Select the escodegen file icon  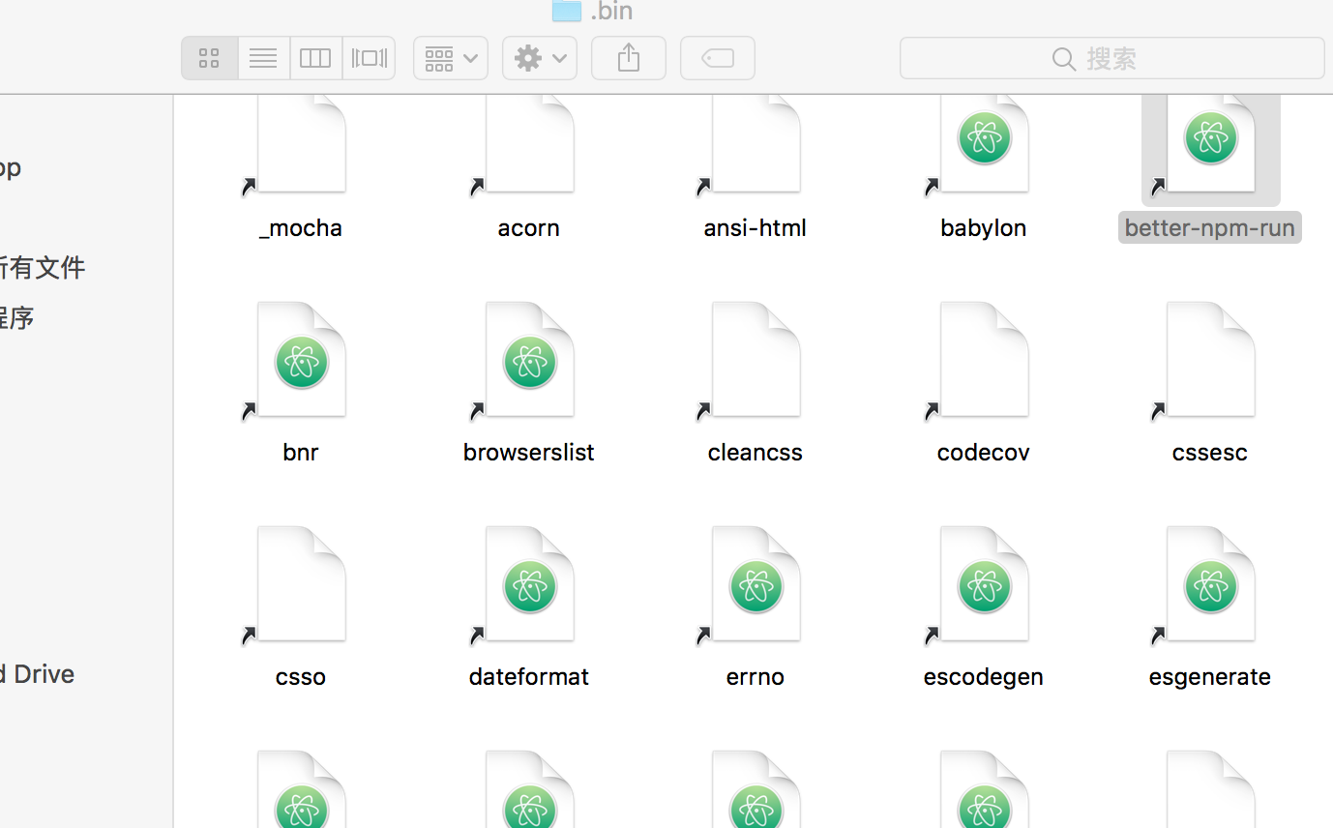[984, 587]
